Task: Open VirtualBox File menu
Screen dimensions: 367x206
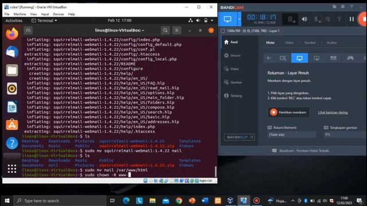Action: tap(7, 14)
